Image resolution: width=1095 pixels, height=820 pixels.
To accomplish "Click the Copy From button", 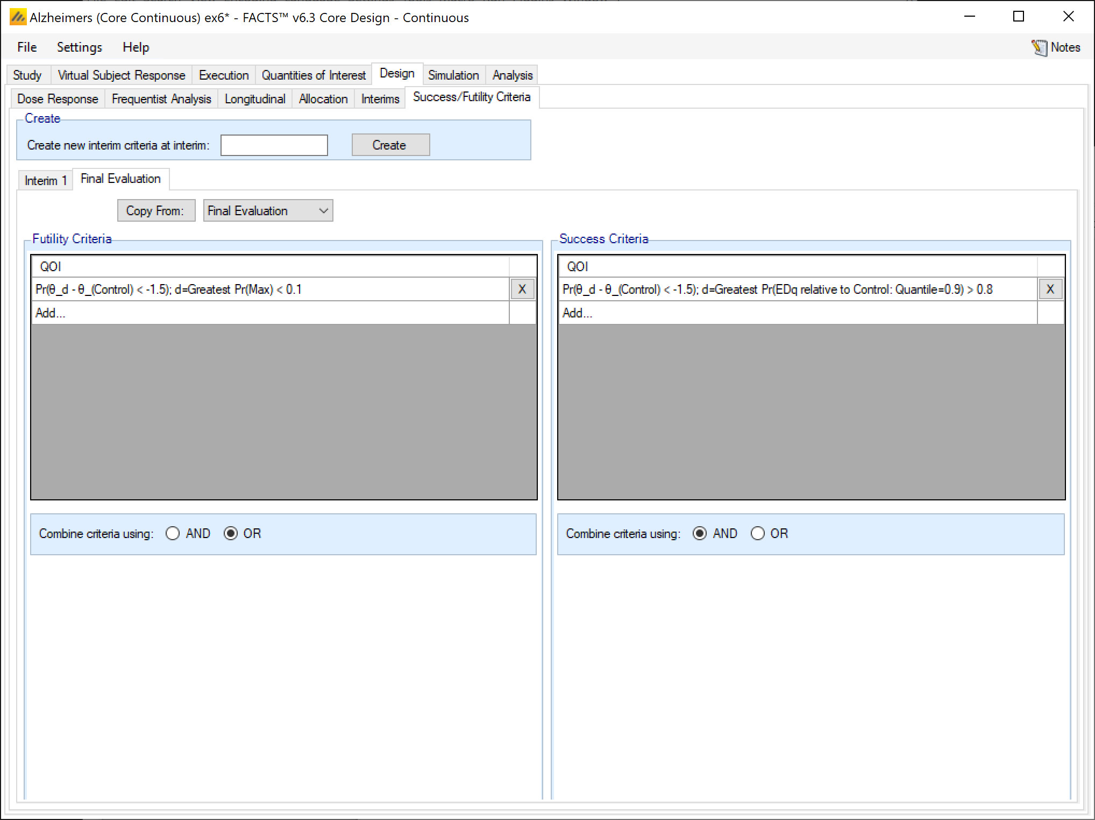I will (155, 210).
